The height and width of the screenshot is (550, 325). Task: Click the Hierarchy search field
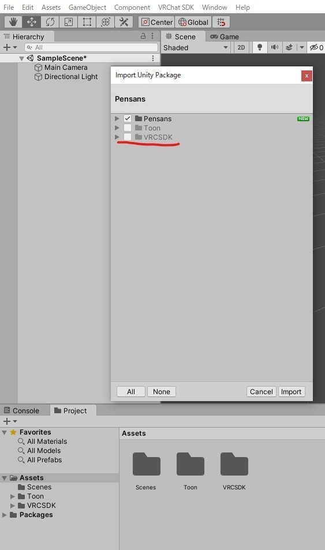(x=91, y=47)
